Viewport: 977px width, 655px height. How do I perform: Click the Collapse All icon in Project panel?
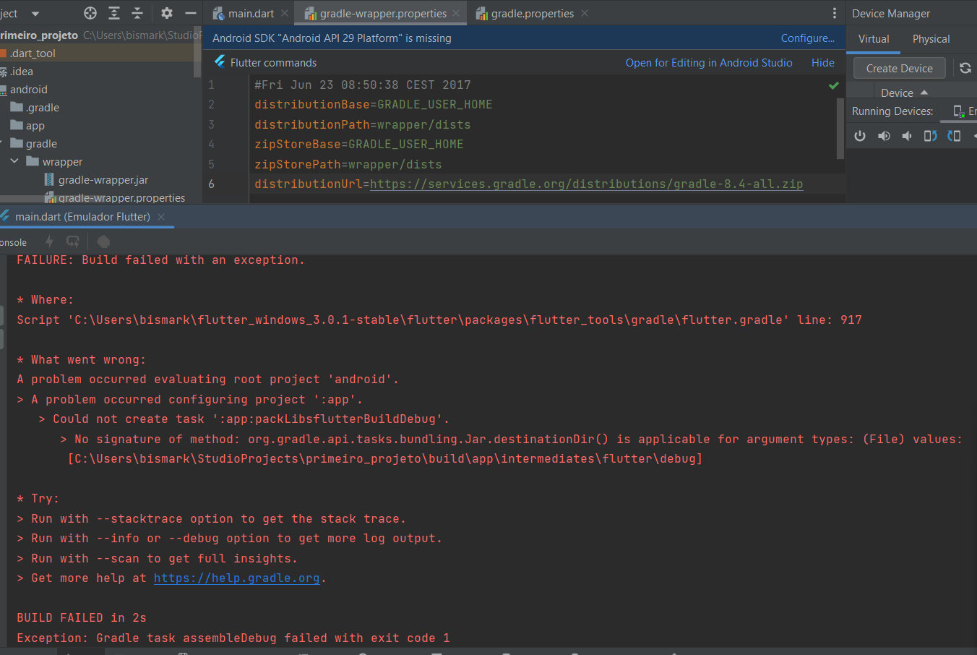tap(137, 13)
